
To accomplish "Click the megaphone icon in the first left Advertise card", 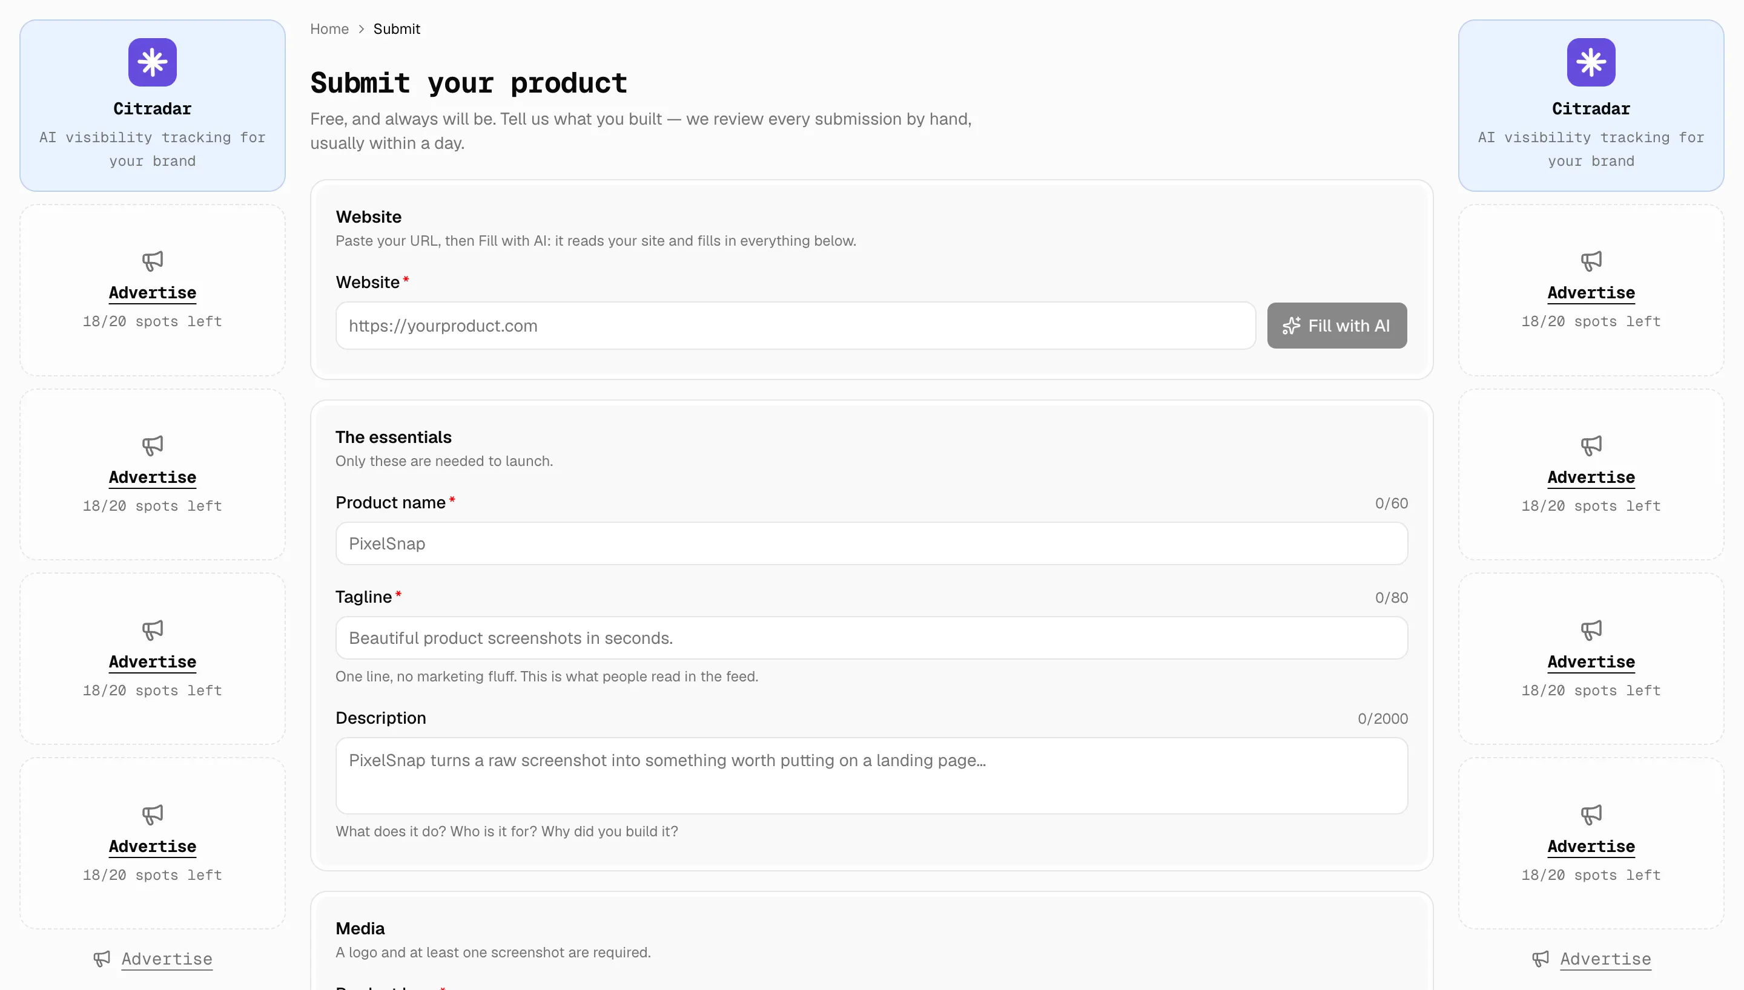I will pyautogui.click(x=153, y=260).
